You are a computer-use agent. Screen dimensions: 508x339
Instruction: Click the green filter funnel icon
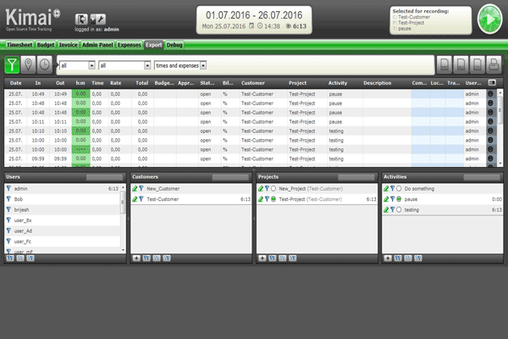tap(14, 64)
